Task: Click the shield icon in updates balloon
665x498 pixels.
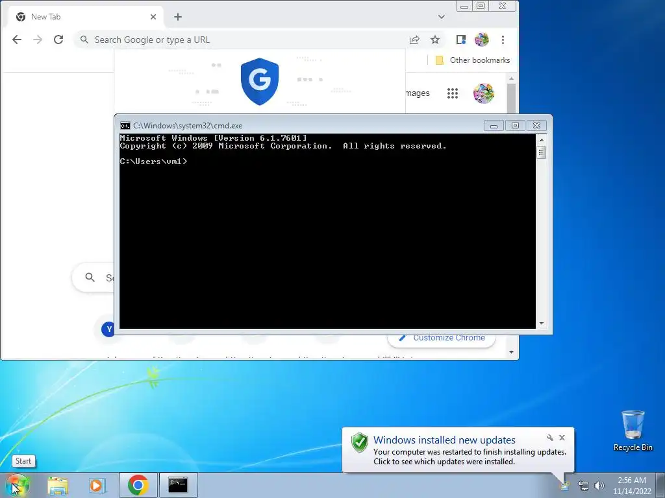Action: pos(360,442)
